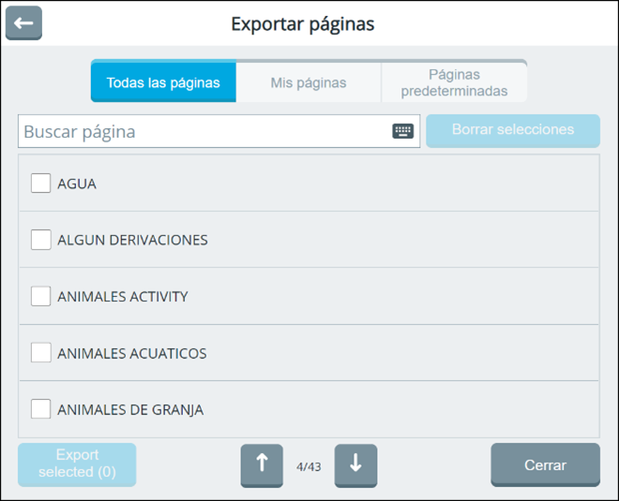Switch to Todas las páginas tab
Screen dimensions: 619x501
[163, 82]
